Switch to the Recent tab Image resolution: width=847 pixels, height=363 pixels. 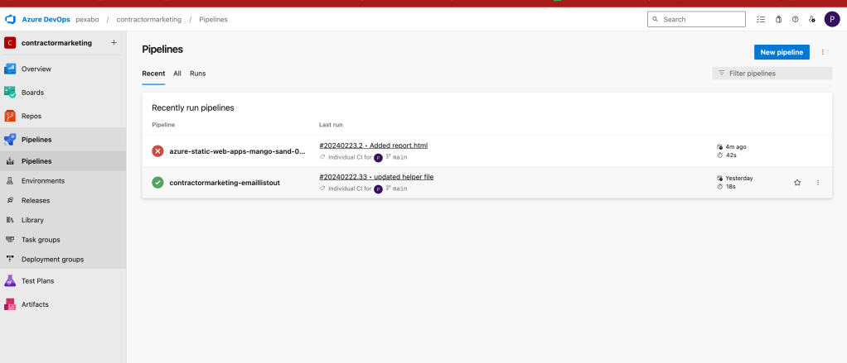153,74
